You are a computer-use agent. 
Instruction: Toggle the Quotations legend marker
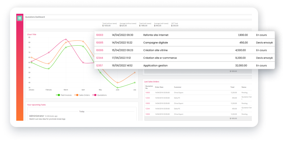point(95,95)
